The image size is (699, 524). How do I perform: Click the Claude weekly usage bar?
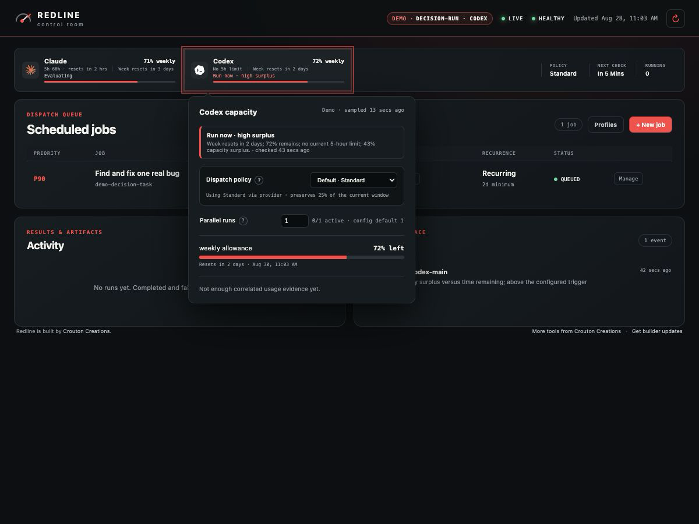pyautogui.click(x=110, y=82)
